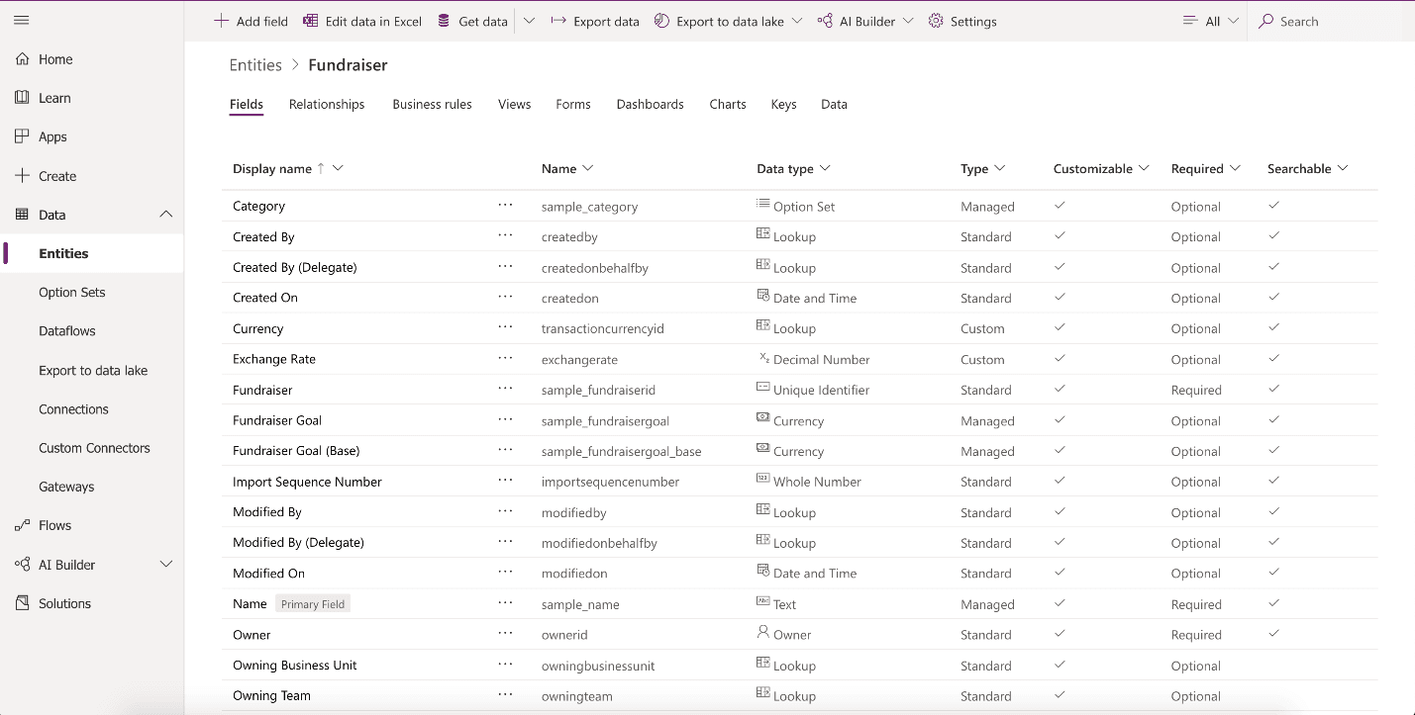Open more options for Category field

point(506,206)
